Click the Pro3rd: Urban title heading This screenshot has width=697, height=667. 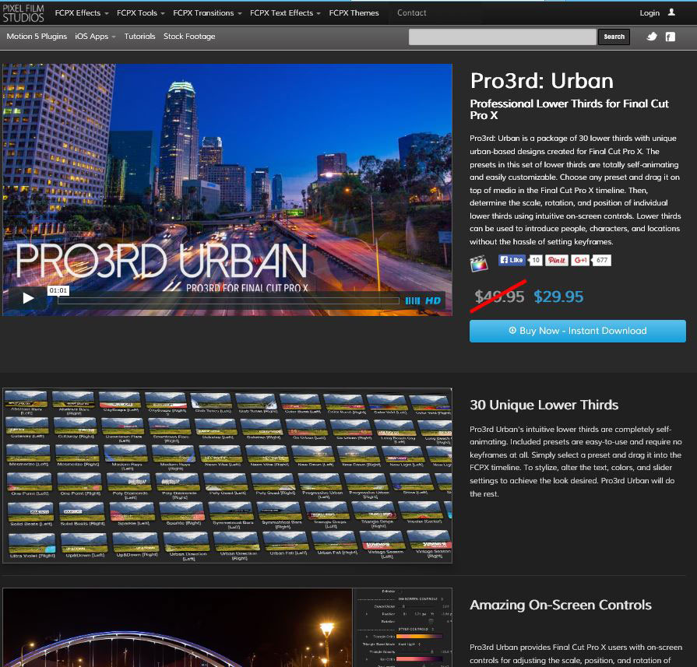pyautogui.click(x=541, y=81)
